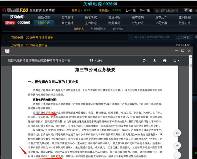Open the PDF bookmark dropdown
Image resolution: width=197 pixels, height=159 pixels.
click(x=176, y=60)
